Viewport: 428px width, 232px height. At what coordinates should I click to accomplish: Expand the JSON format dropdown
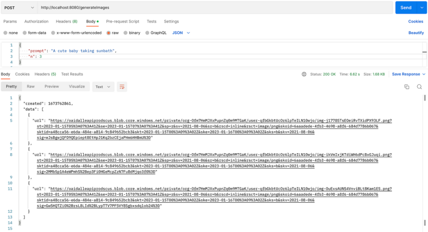pyautogui.click(x=181, y=33)
